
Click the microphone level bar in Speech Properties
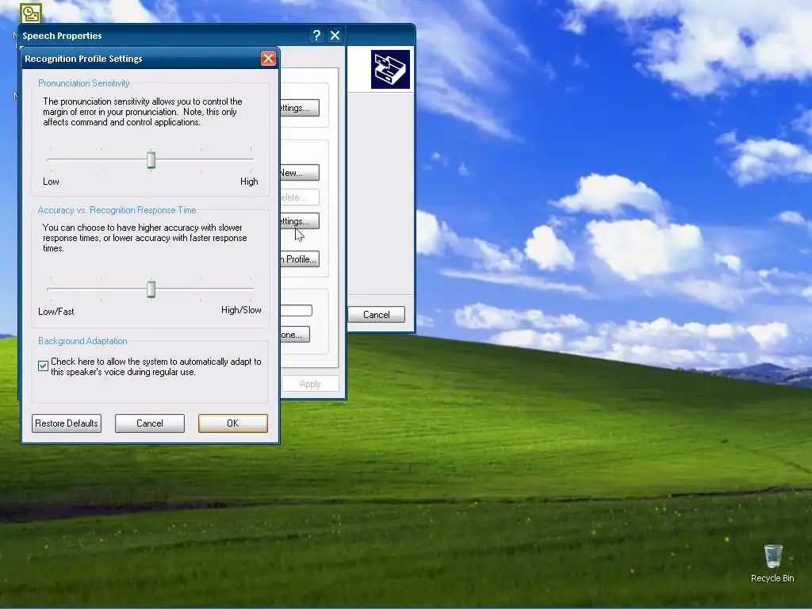pos(297,310)
